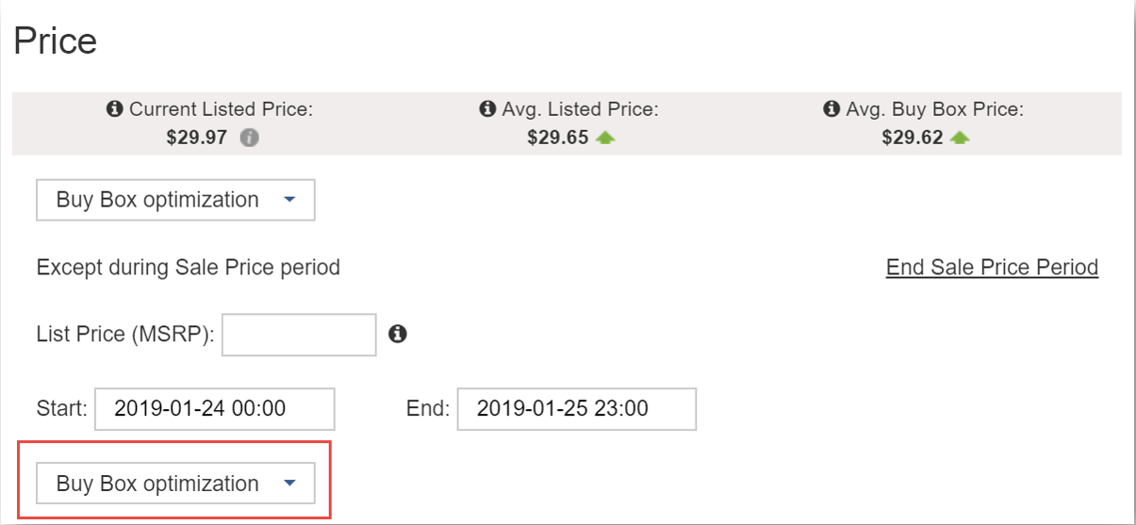Click the info icon next to the MSRP field
The width and height of the screenshot is (1136, 525).
click(x=398, y=334)
